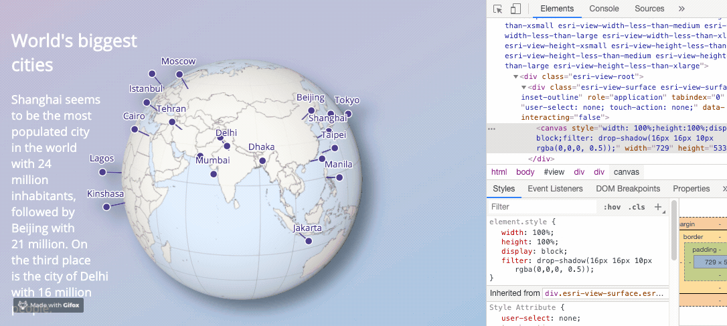Collapse the esri-view-surface div node

[524, 87]
